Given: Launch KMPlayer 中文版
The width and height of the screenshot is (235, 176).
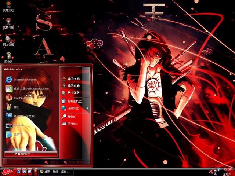Looking at the screenshot, I should [x=20, y=116].
